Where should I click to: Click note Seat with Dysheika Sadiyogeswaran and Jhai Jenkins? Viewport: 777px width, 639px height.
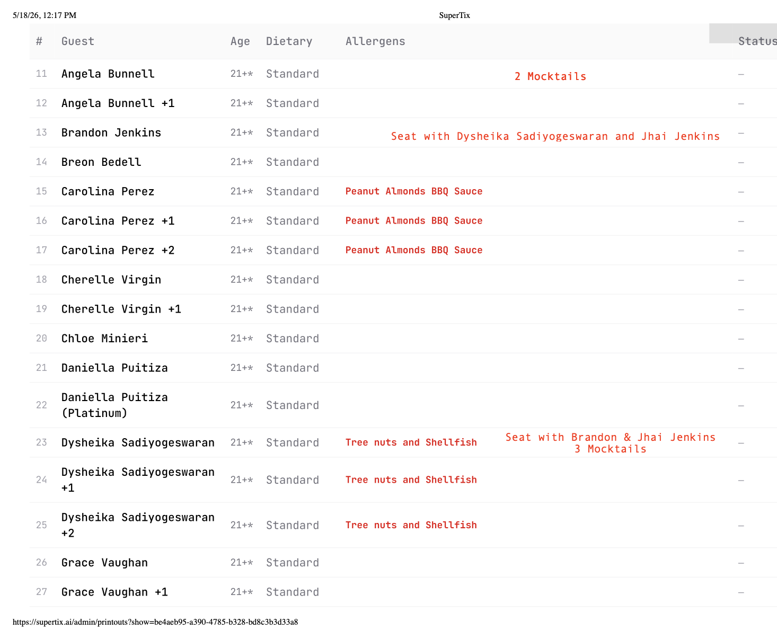pyautogui.click(x=555, y=136)
